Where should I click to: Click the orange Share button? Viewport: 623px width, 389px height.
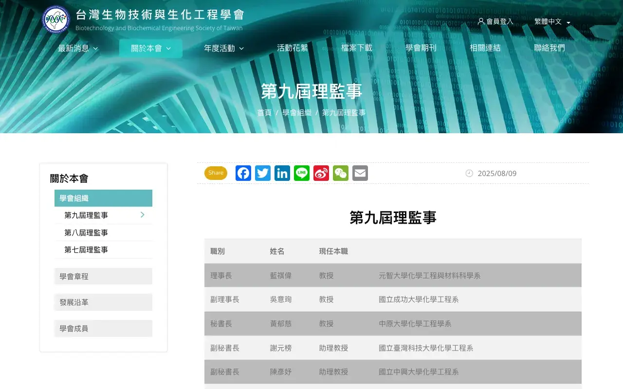[x=216, y=173]
